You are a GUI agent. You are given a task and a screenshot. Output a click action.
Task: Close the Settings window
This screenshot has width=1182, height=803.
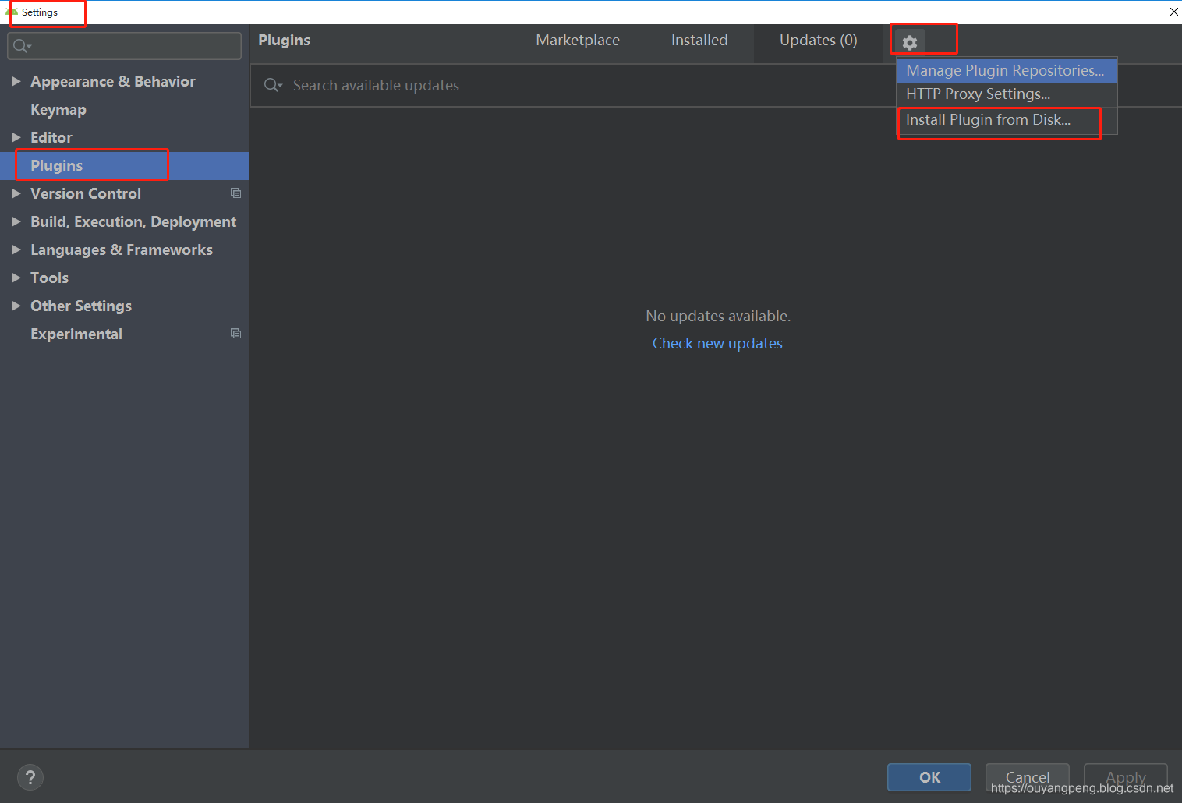point(1173,12)
